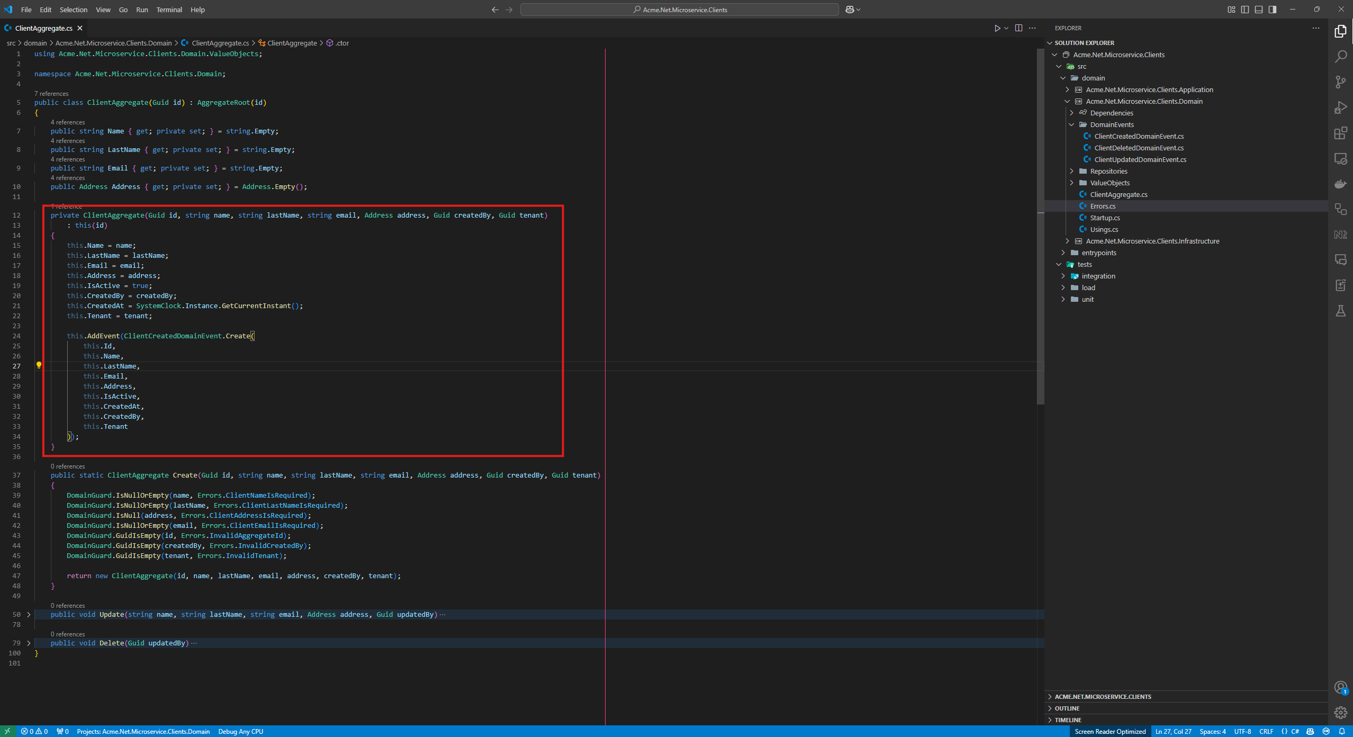Click the Ln 27, Col 27 cursor position indicator
Viewport: 1353px width, 737px height.
click(x=1173, y=731)
